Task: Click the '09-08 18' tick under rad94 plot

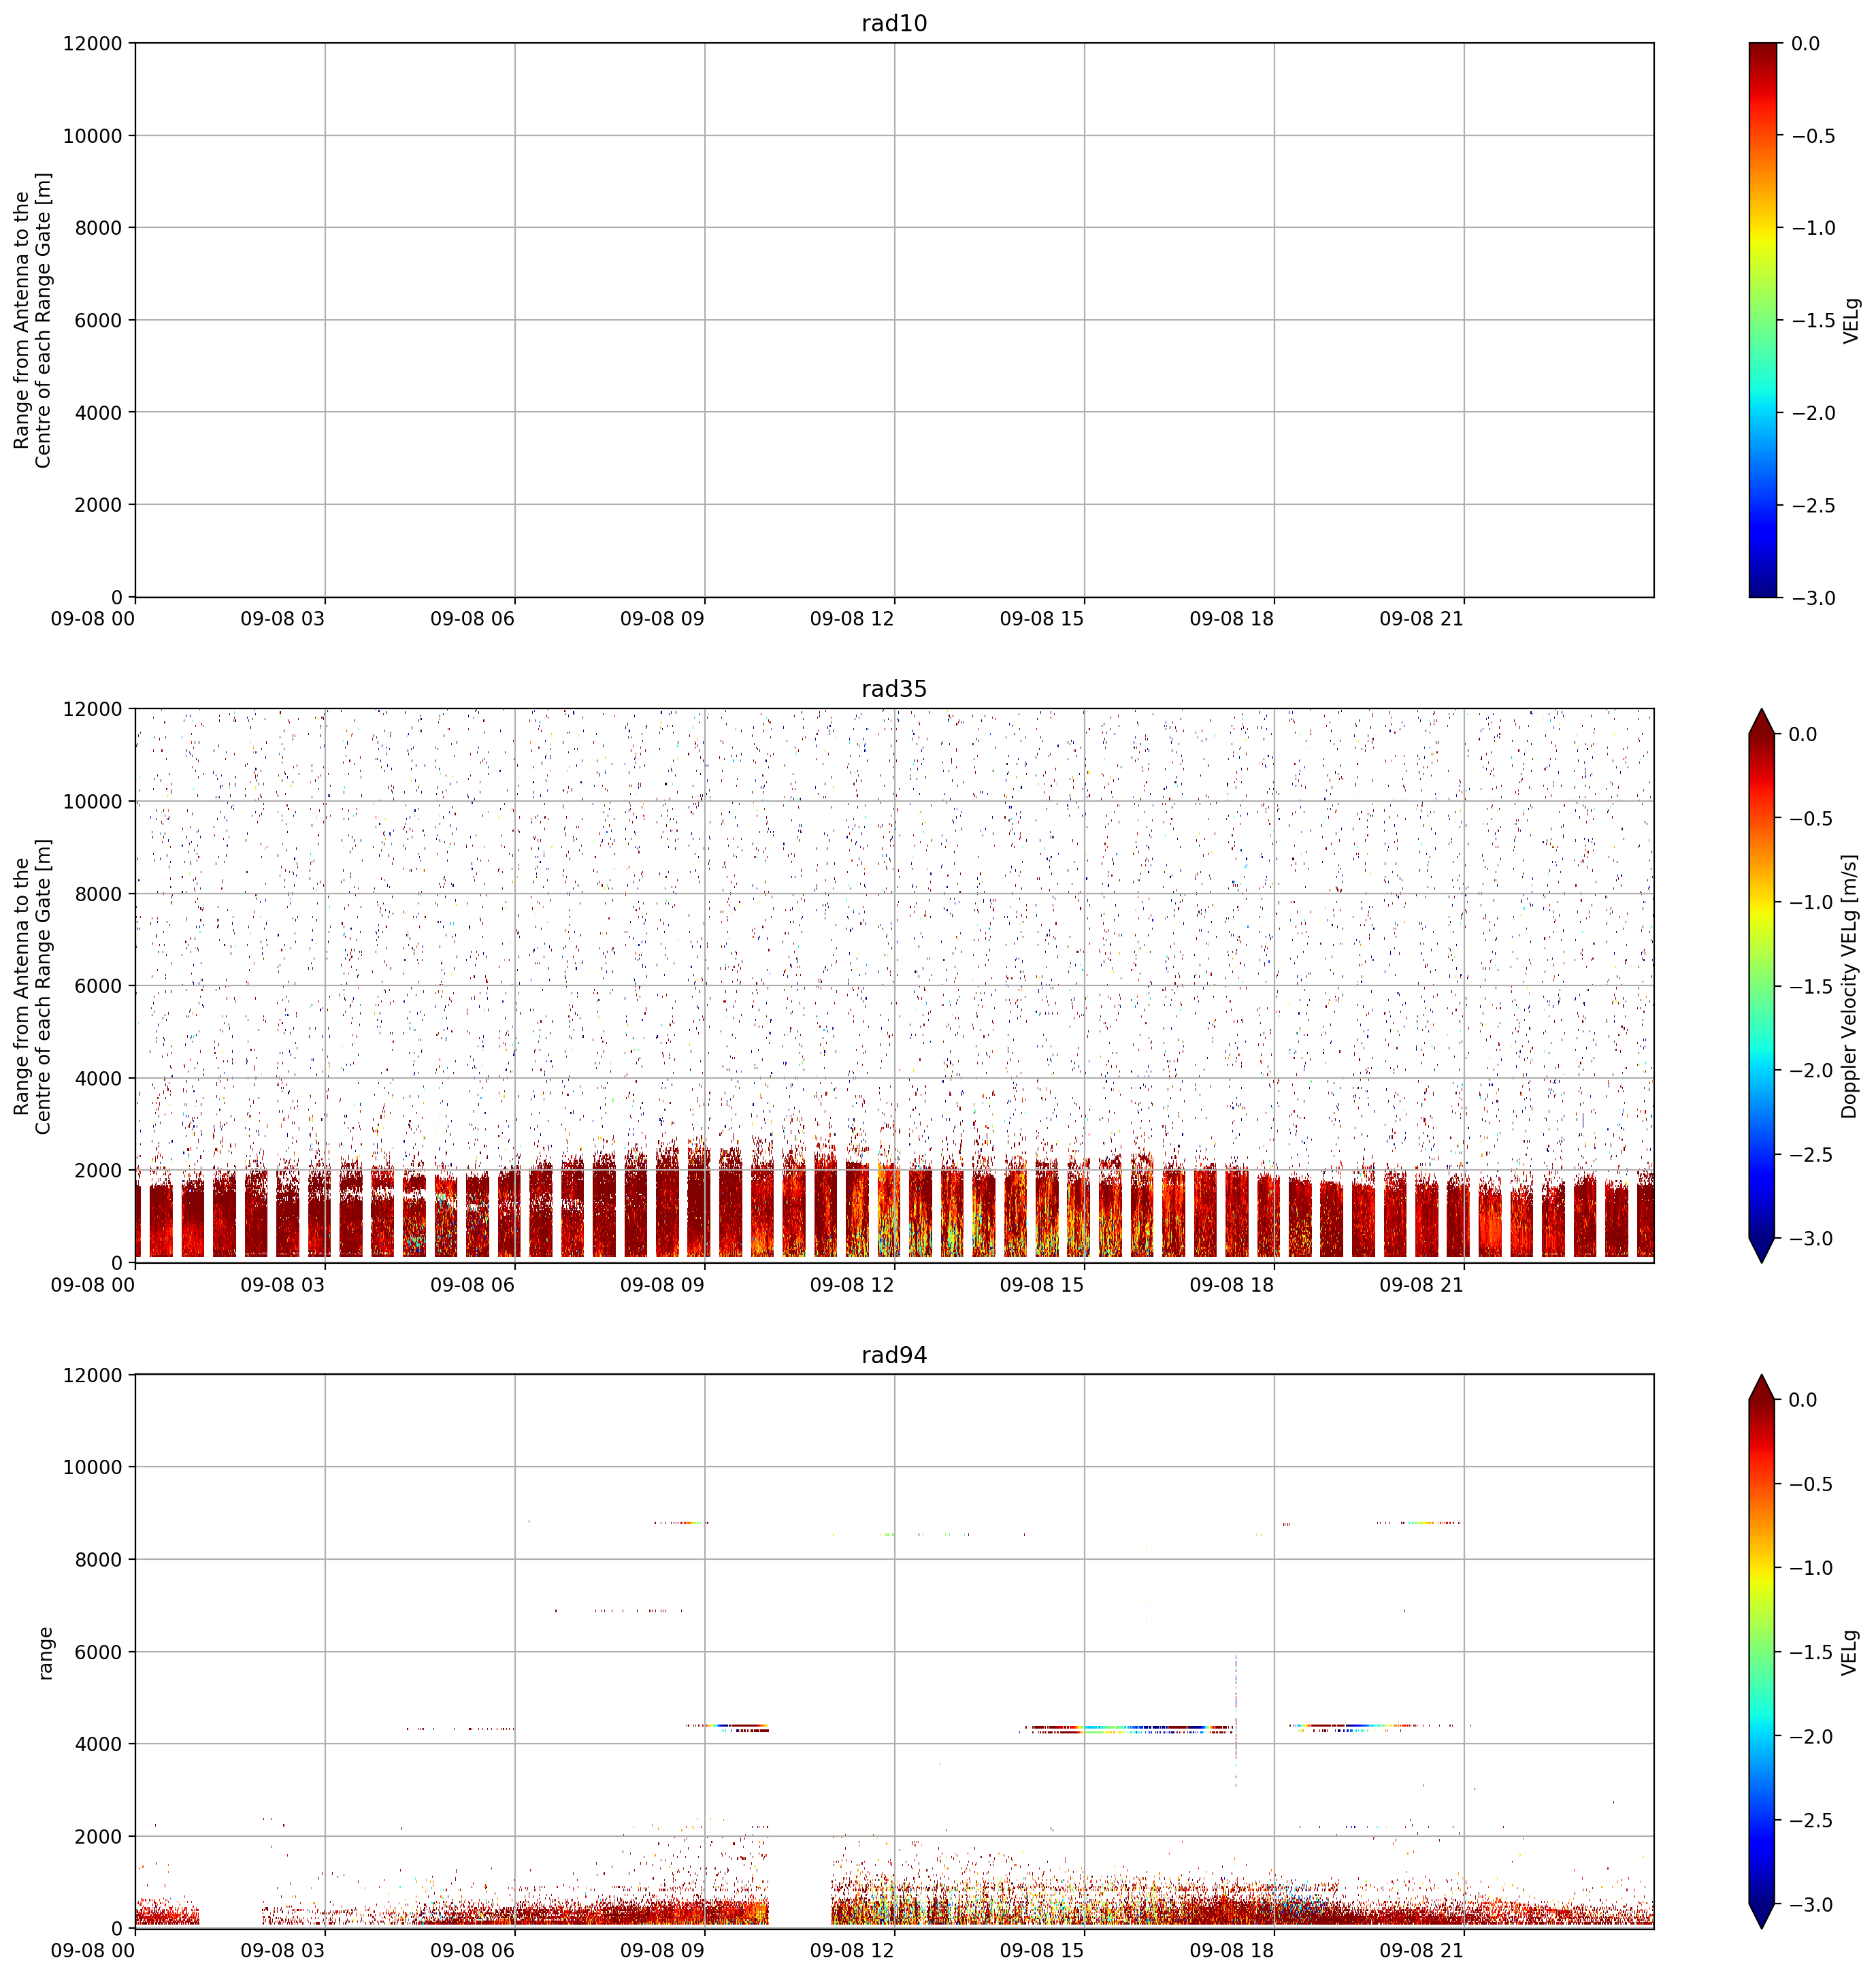Action: click(1232, 1951)
